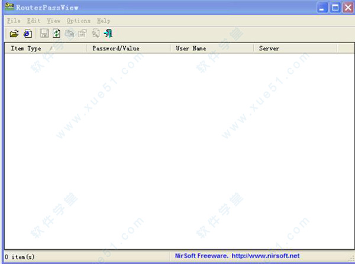Sort by the Server column header
This screenshot has width=355, height=264.
tap(269, 48)
